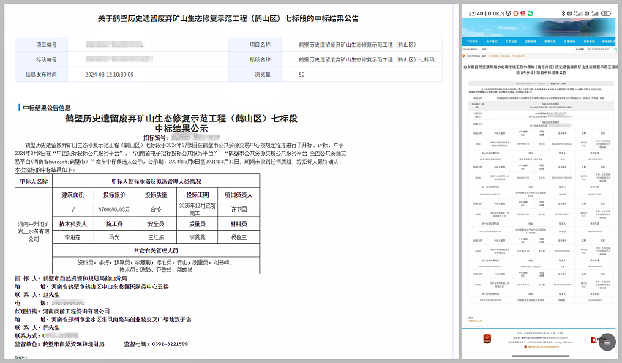Image resolution: width=622 pixels, height=363 pixels.
Task: Click the lake landscape banner on phone page
Action: point(539,28)
